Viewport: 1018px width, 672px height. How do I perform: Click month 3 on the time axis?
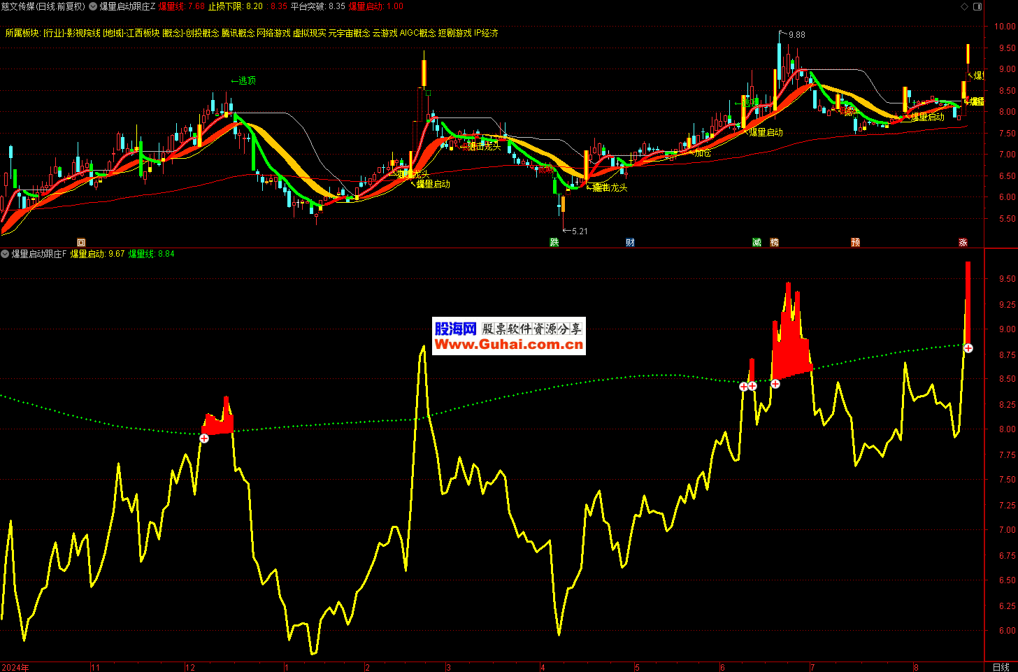click(x=448, y=668)
